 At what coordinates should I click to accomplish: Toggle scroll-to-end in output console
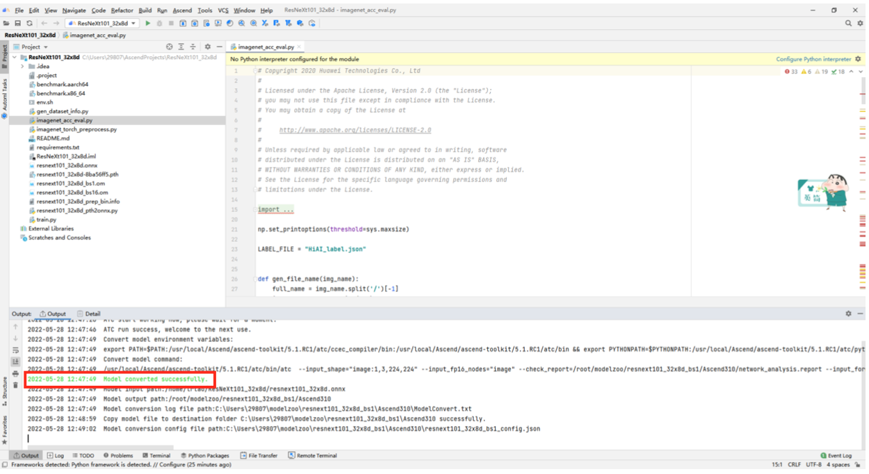15,363
